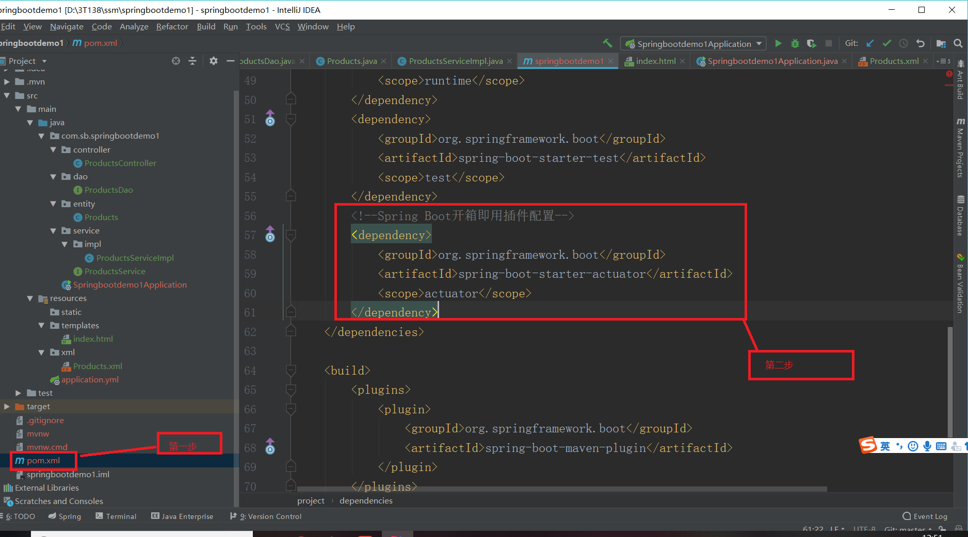Open Search Everywhere magnifier icon

click(958, 43)
